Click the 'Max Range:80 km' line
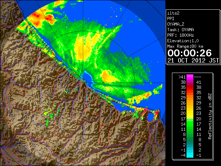 point(185,46)
